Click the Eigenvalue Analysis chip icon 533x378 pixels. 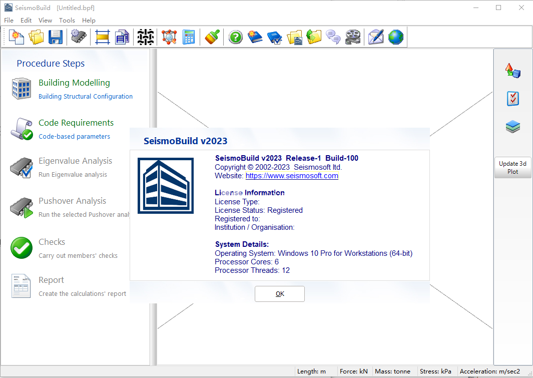[22, 167]
